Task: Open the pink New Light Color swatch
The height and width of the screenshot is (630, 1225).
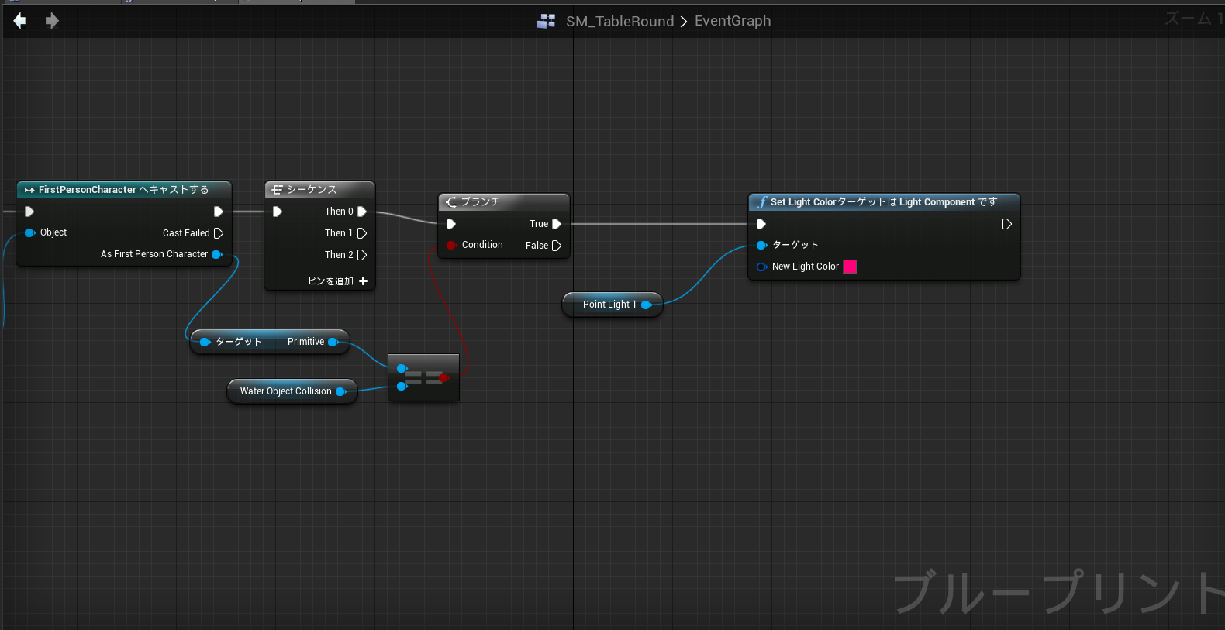Action: tap(850, 267)
